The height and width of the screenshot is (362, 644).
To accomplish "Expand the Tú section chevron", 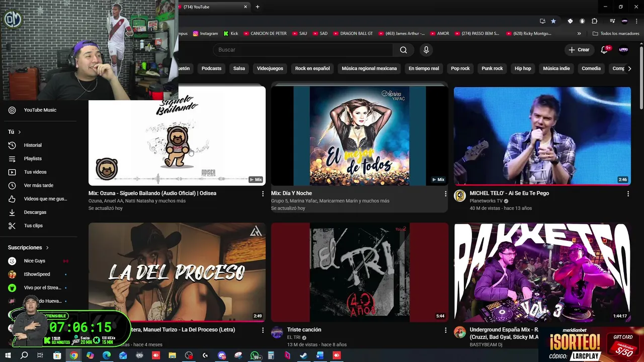I will (x=20, y=132).
